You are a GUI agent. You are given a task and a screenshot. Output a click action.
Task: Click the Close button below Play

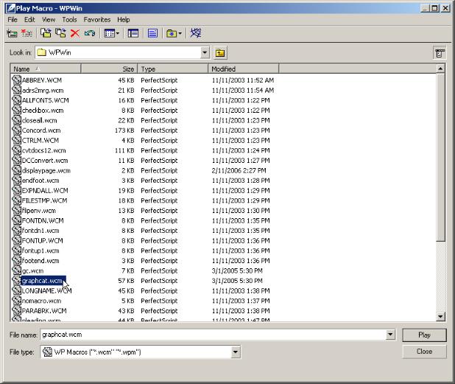(x=424, y=352)
